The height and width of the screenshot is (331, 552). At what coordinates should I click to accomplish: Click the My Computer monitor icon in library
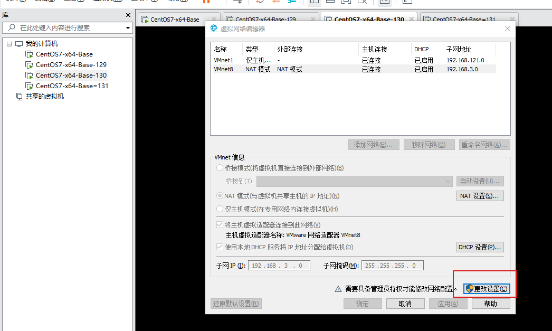(x=19, y=44)
